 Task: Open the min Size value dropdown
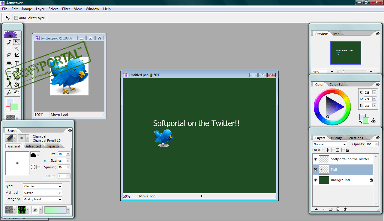click(x=68, y=161)
